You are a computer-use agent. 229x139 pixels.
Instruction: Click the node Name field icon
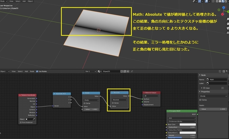click(208, 80)
